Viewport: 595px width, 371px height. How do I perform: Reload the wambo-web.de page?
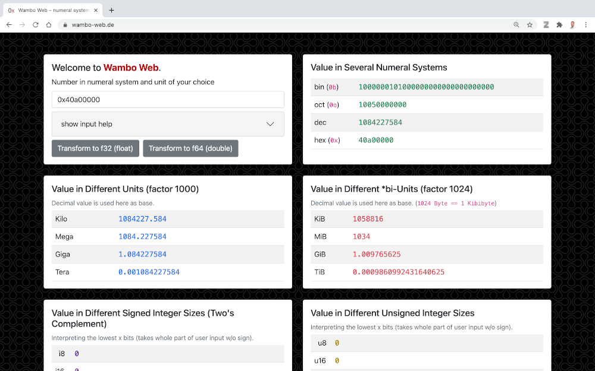click(x=35, y=24)
